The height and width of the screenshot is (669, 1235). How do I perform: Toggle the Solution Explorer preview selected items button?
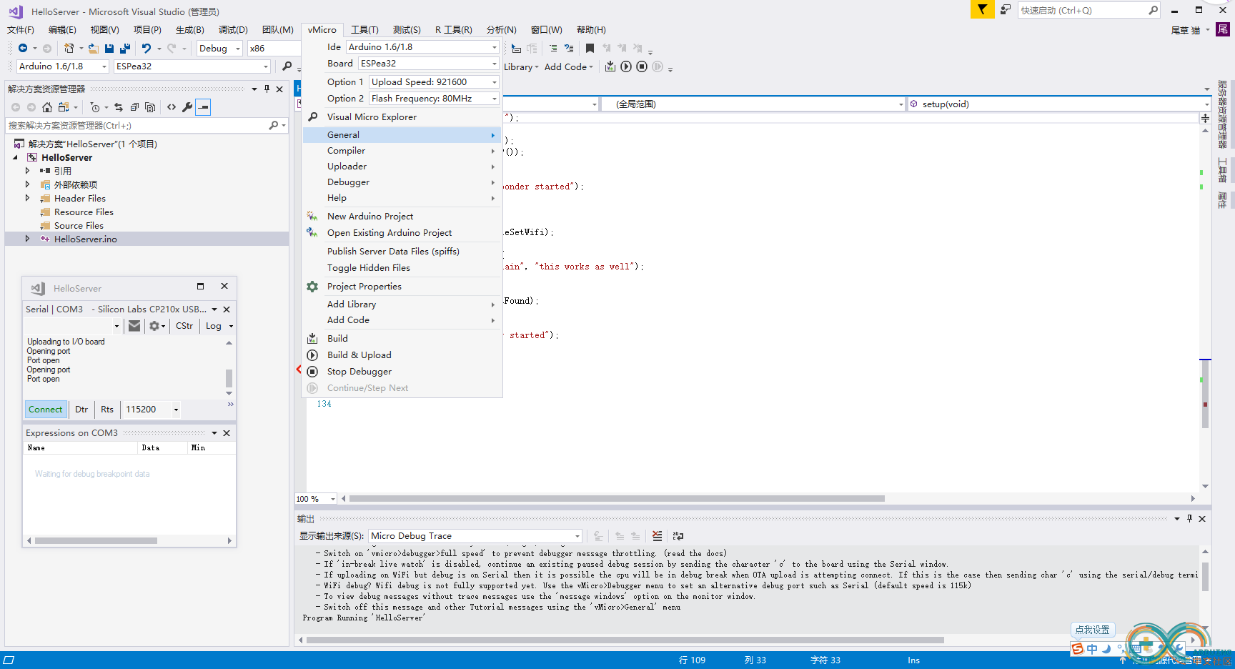(204, 107)
